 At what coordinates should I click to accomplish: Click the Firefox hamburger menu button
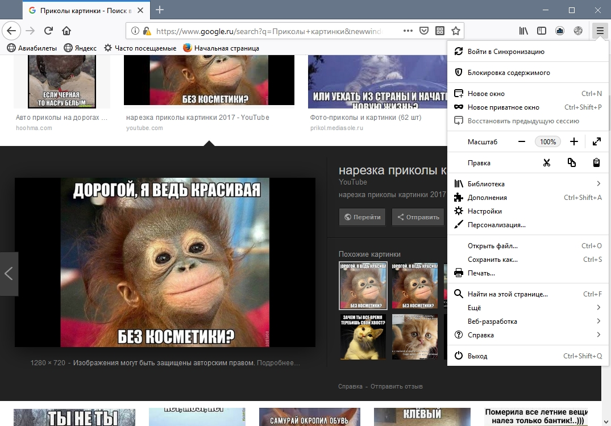pyautogui.click(x=599, y=31)
